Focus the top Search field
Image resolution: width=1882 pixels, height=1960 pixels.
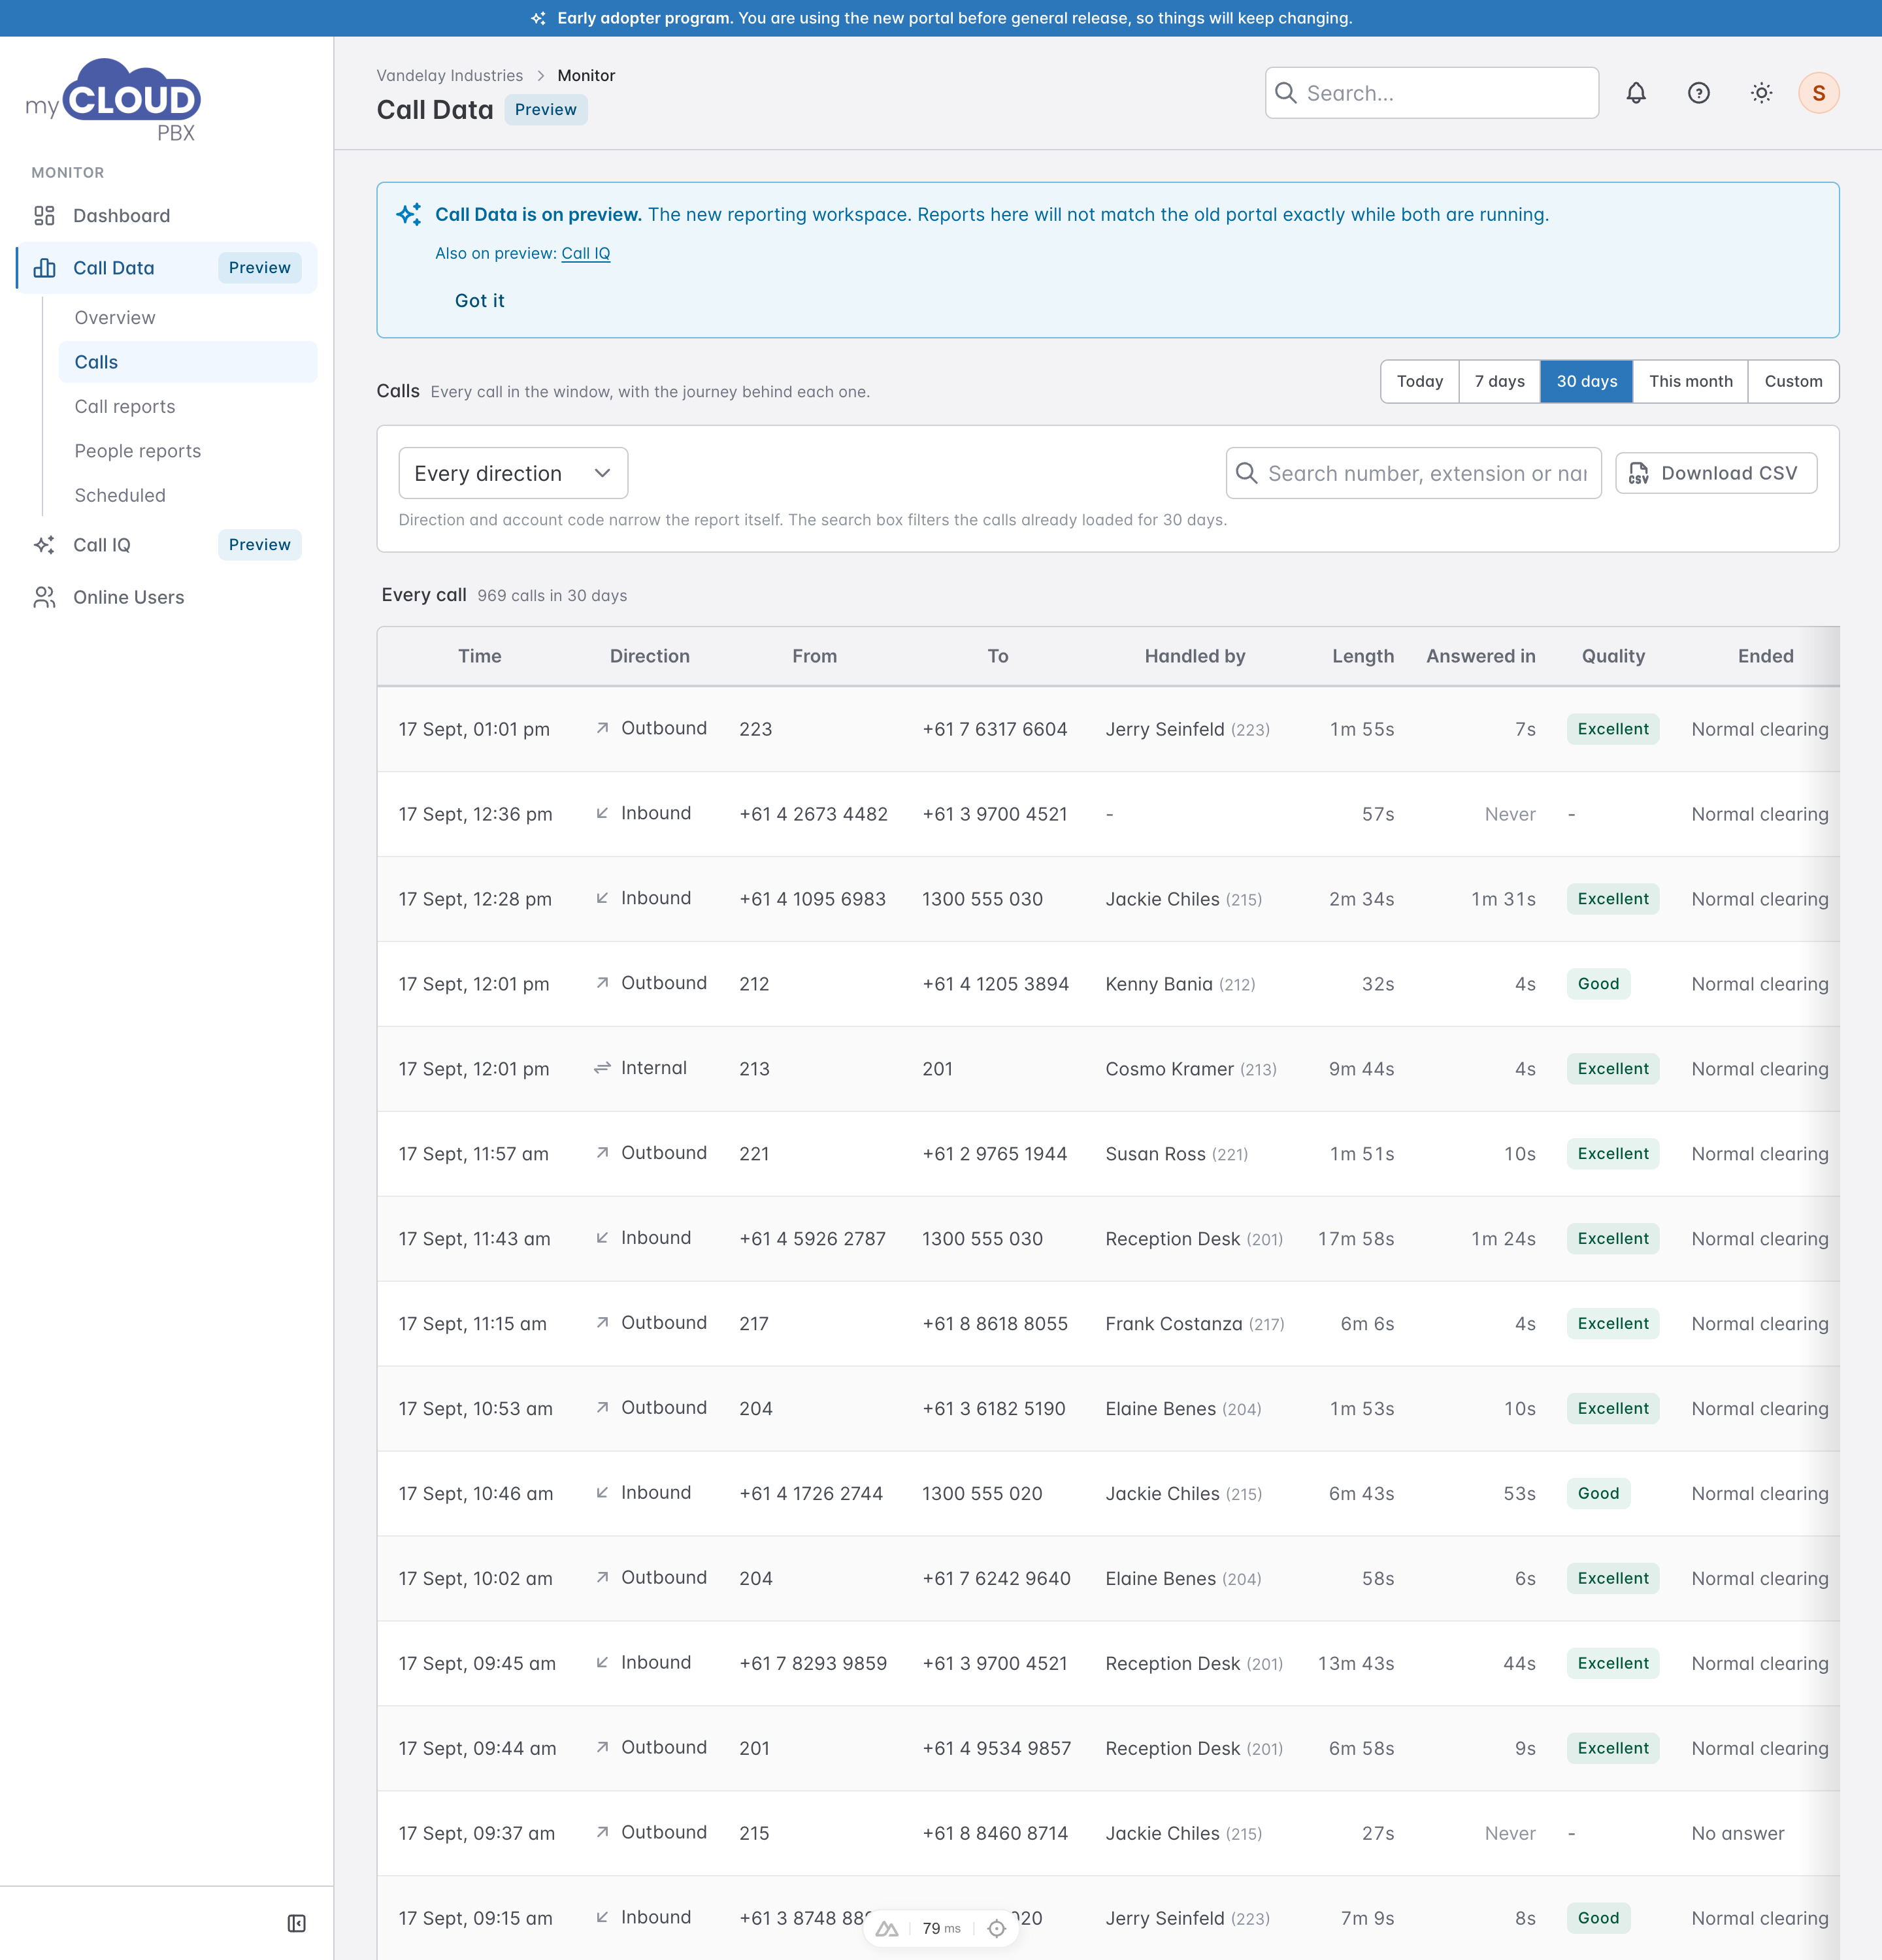(x=1432, y=93)
